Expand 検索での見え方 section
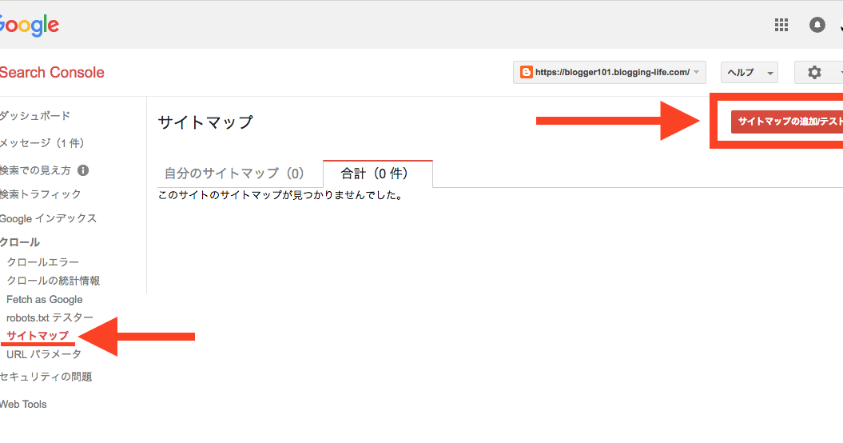 [x=35, y=170]
